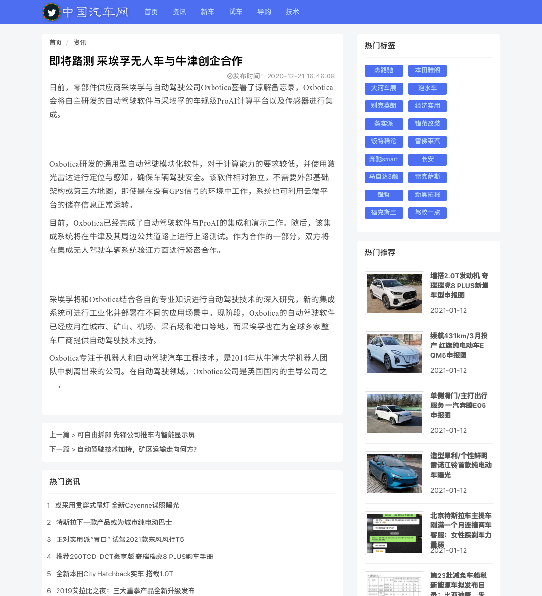542x596 pixels.
Task: Go to 导购 in the top navigation
Action: (x=264, y=12)
